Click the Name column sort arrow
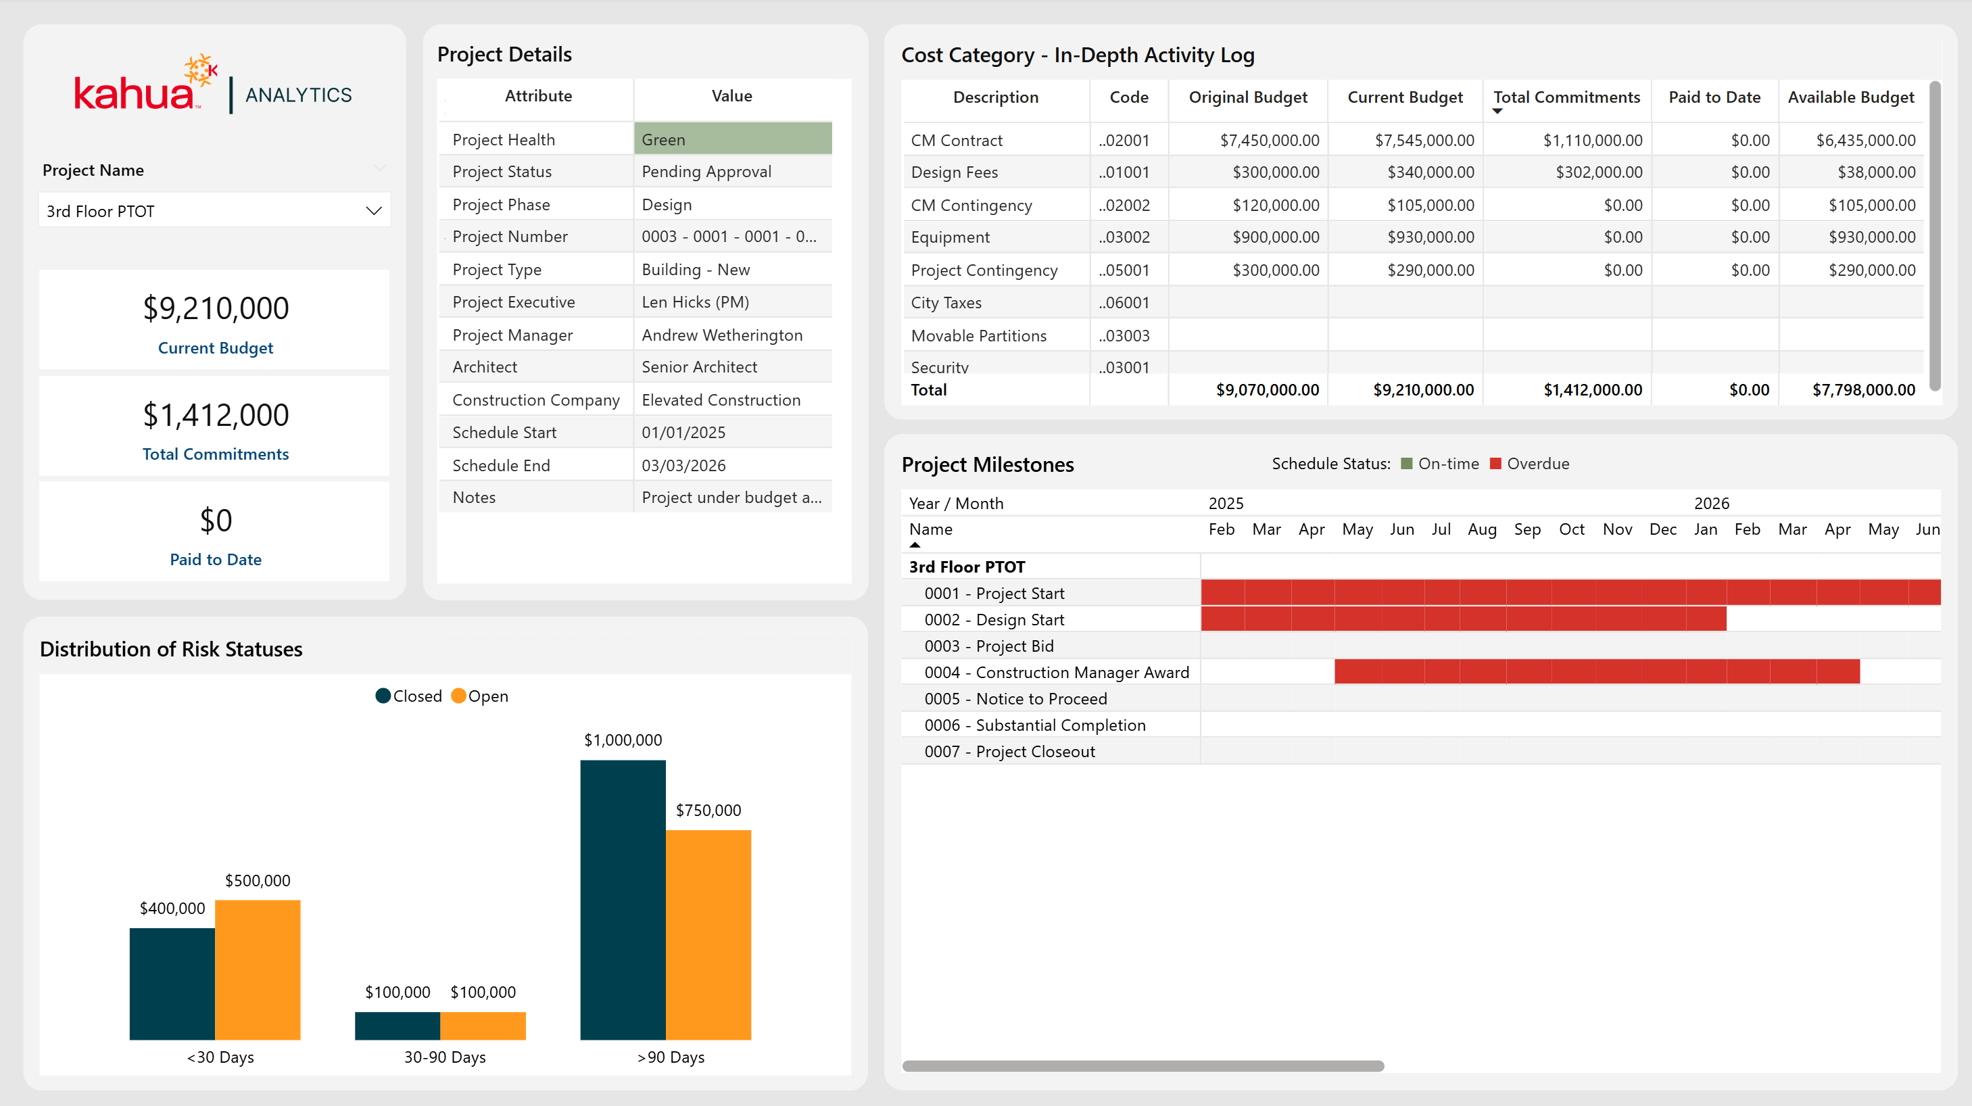Image resolution: width=1972 pixels, height=1106 pixels. pos(915,545)
